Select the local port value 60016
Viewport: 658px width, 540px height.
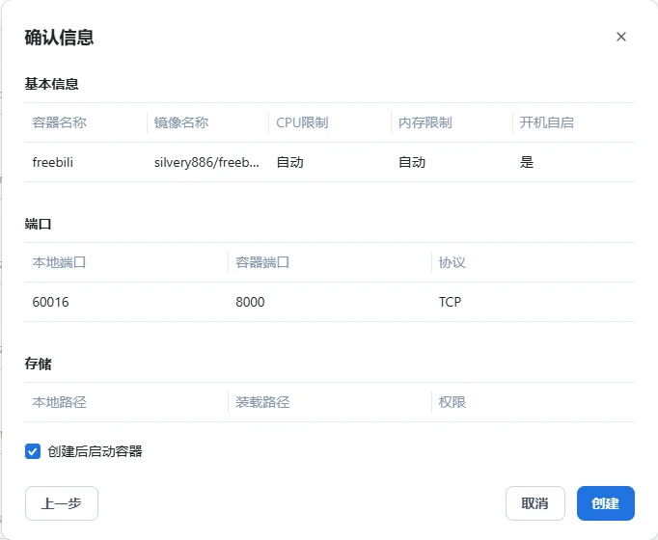51,302
